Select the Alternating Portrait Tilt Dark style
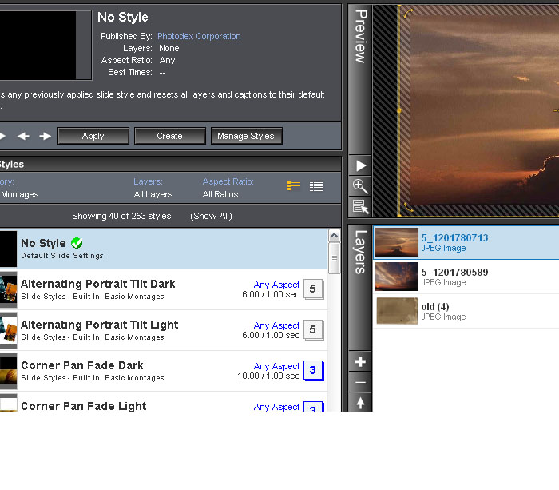Image resolution: width=559 pixels, height=490 pixels. pyautogui.click(x=97, y=284)
